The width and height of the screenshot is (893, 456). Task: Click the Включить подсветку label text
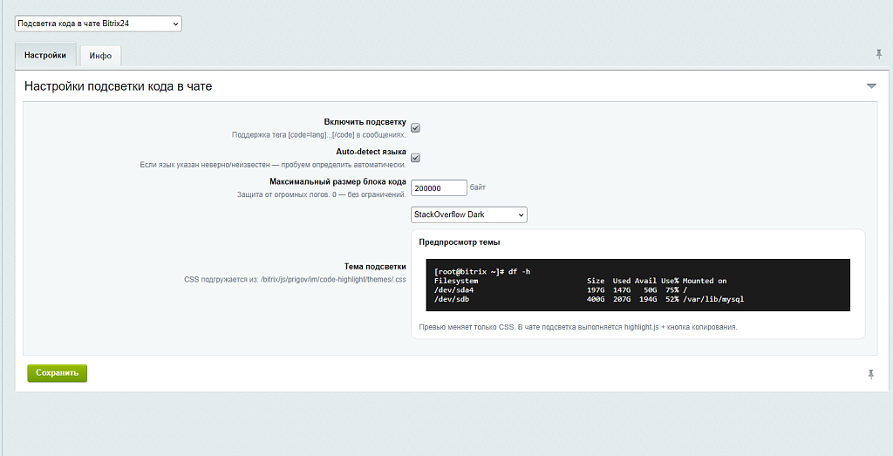(365, 122)
